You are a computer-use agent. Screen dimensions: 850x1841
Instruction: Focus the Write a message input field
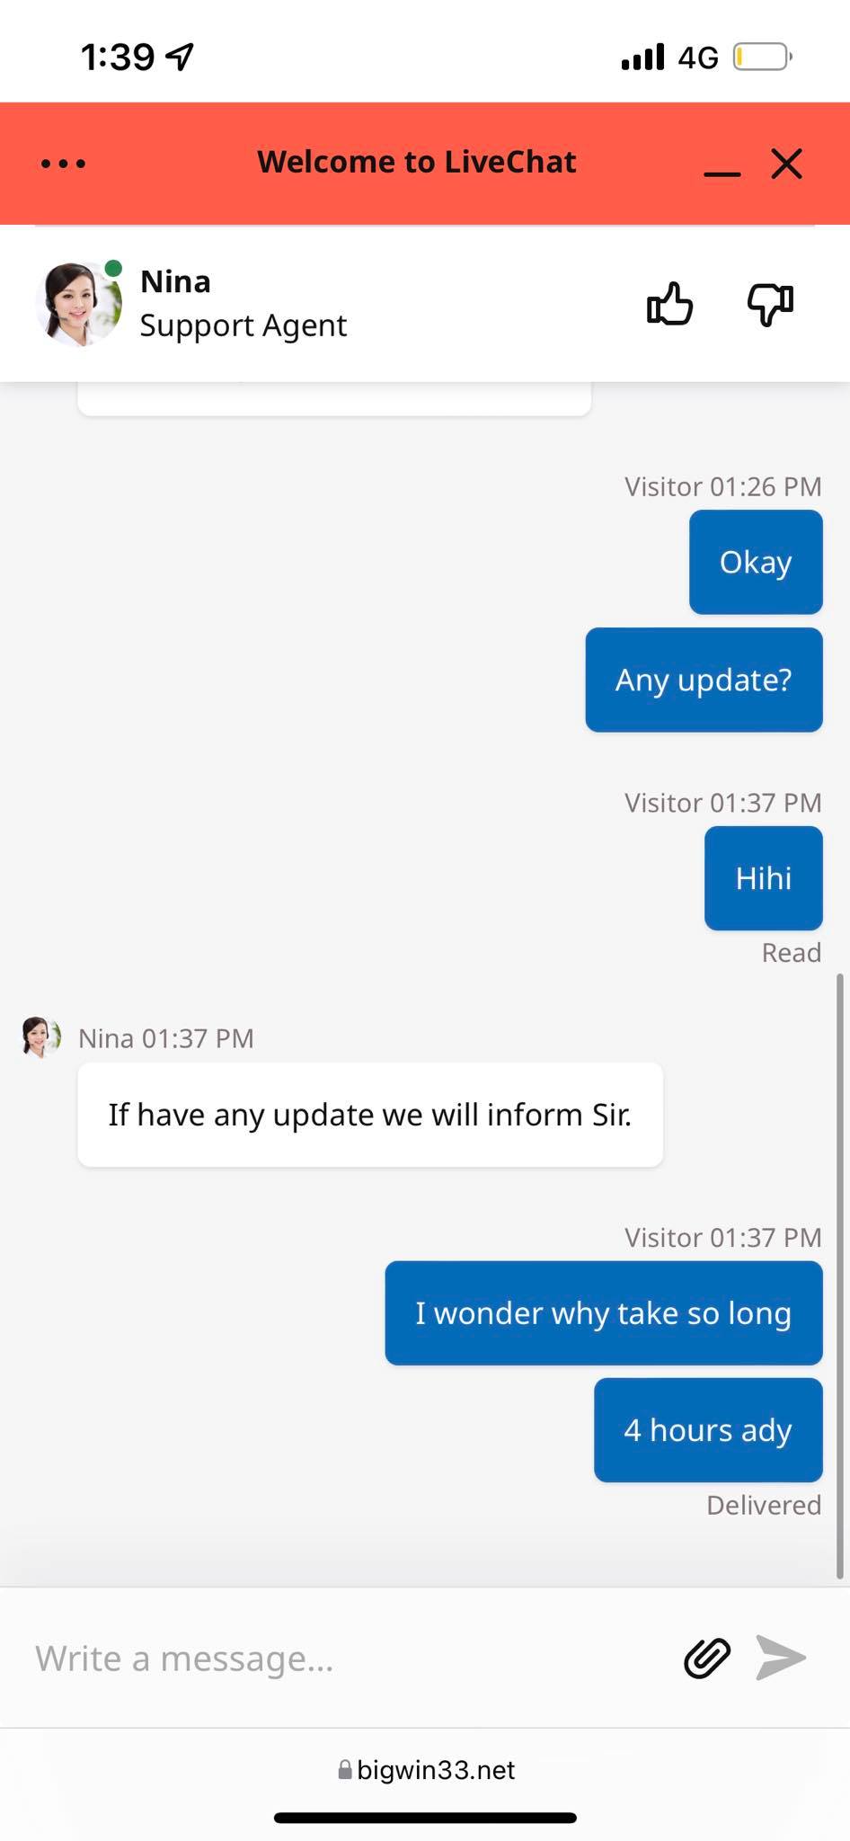click(341, 1658)
